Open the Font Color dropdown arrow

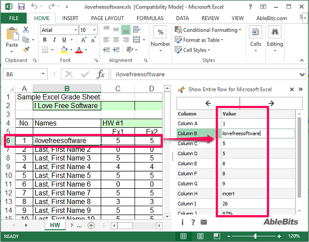click(x=86, y=50)
